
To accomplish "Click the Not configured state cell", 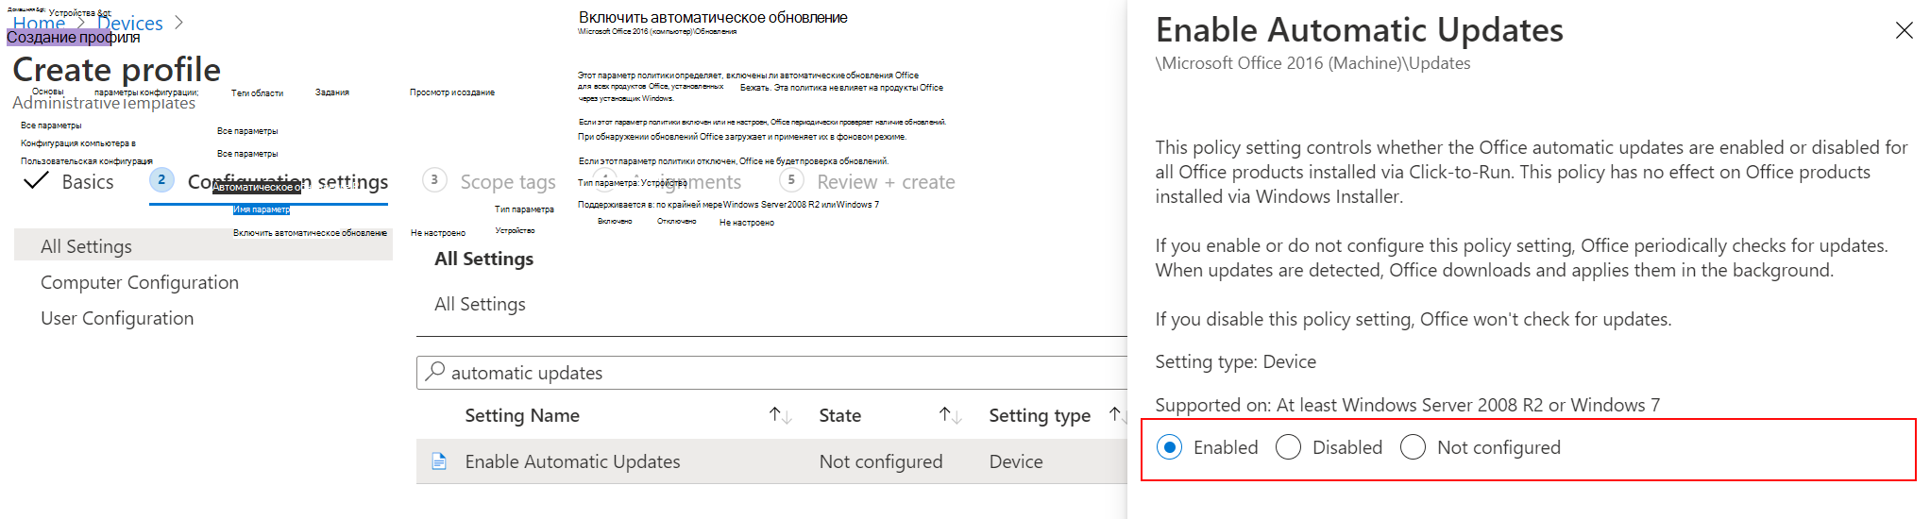I will (881, 461).
